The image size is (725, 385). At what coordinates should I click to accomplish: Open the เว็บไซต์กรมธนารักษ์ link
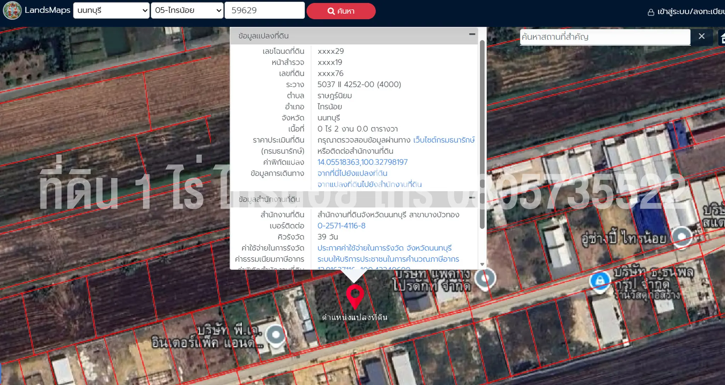click(444, 140)
